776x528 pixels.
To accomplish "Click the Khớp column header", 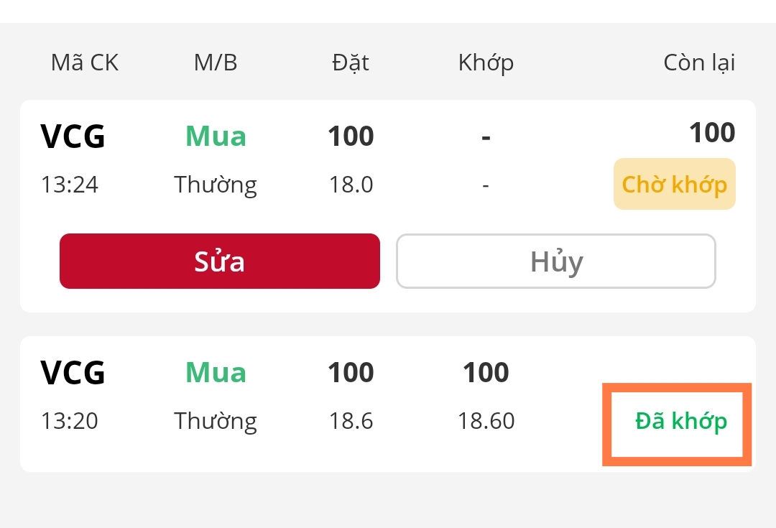I will pos(486,63).
